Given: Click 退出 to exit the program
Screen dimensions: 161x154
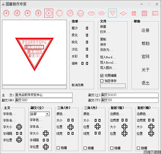Looking at the screenshot, I should (145, 83).
